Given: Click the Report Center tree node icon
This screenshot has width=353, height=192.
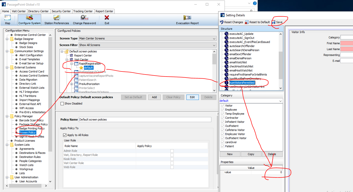Looking at the screenshot, I should (71, 55).
